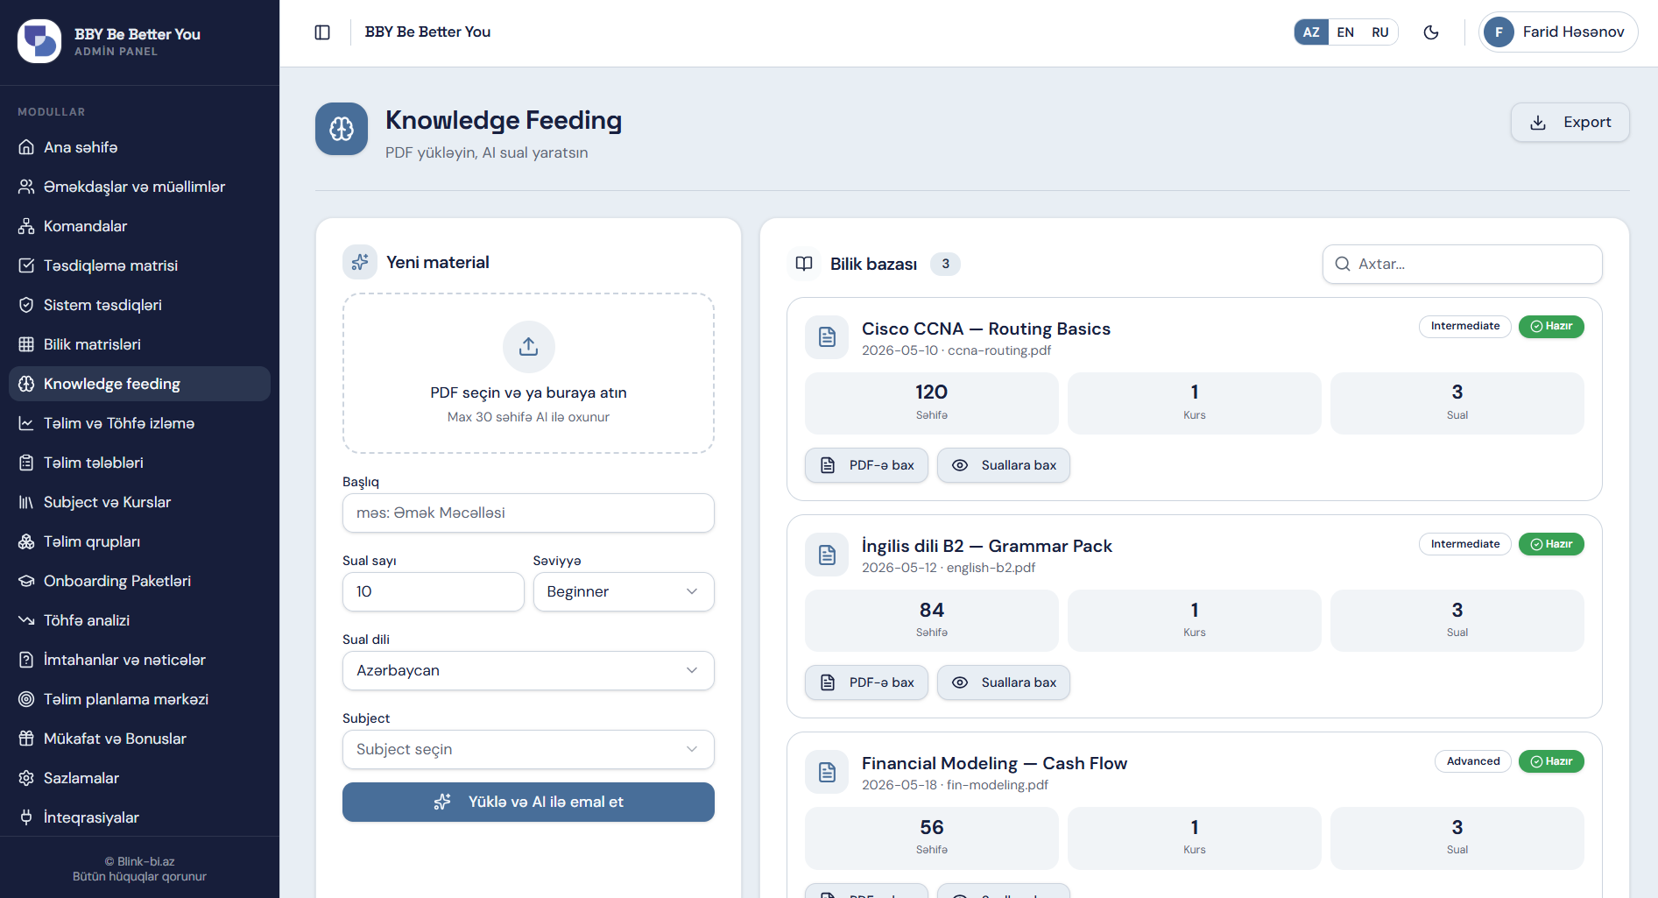Click Təlim qrupları icon
The height and width of the screenshot is (898, 1658).
(26, 541)
